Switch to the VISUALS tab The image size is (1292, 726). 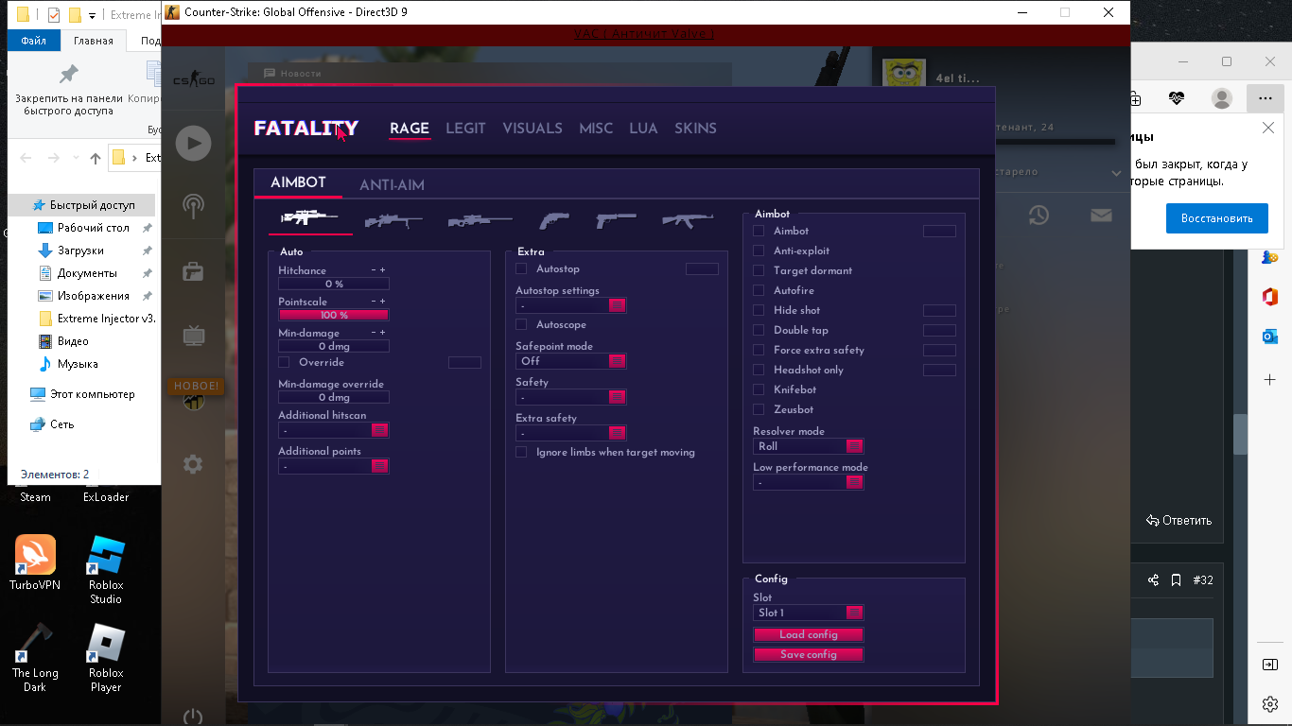533,129
